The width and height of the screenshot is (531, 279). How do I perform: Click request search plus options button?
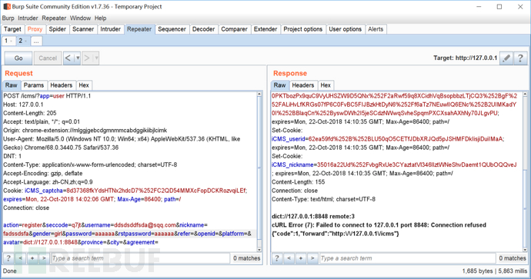click(32, 258)
